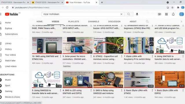Open options for SMS to Relay video
Viewport: 185px width, 104px height.
[x=122, y=90]
